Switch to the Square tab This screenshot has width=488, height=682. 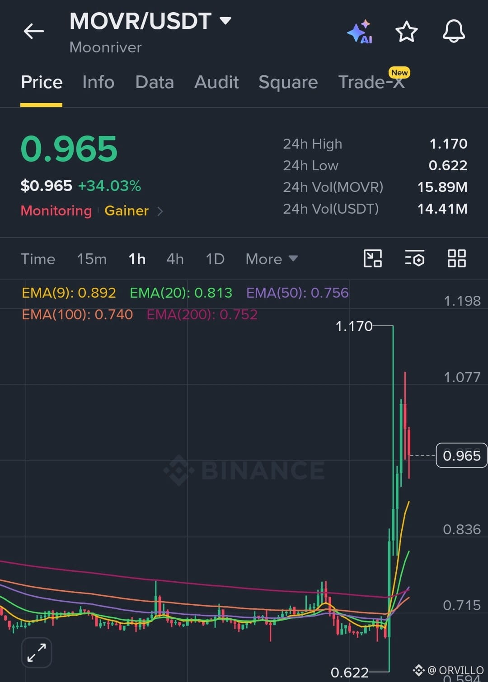click(x=288, y=82)
